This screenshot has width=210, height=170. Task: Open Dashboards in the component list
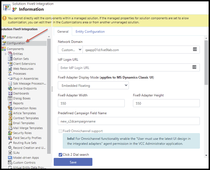(x=21, y=93)
